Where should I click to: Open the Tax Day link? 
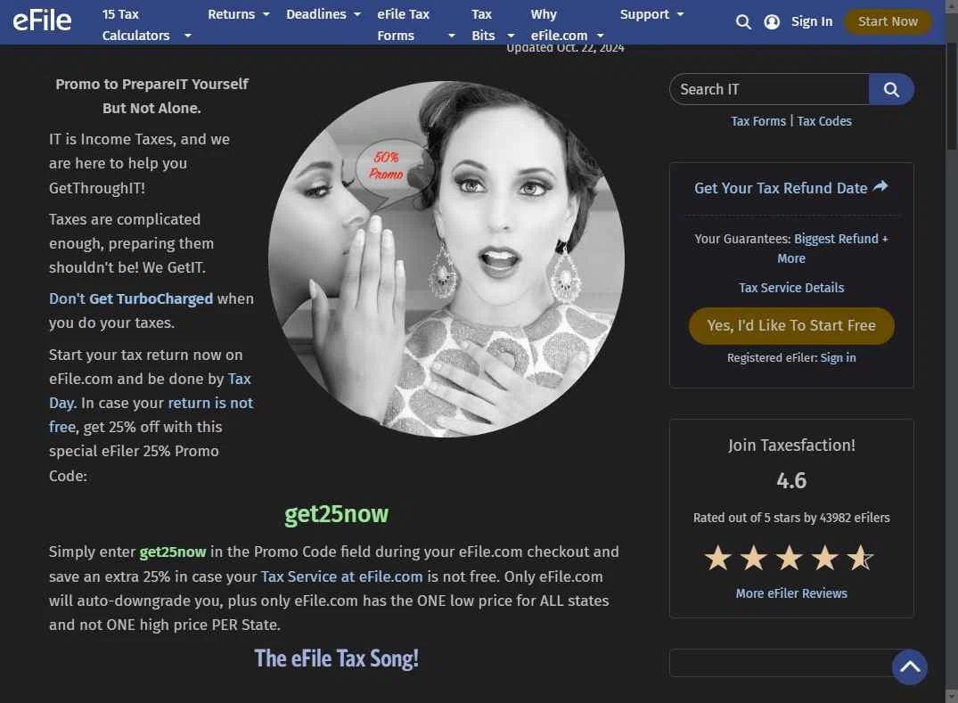pos(150,391)
